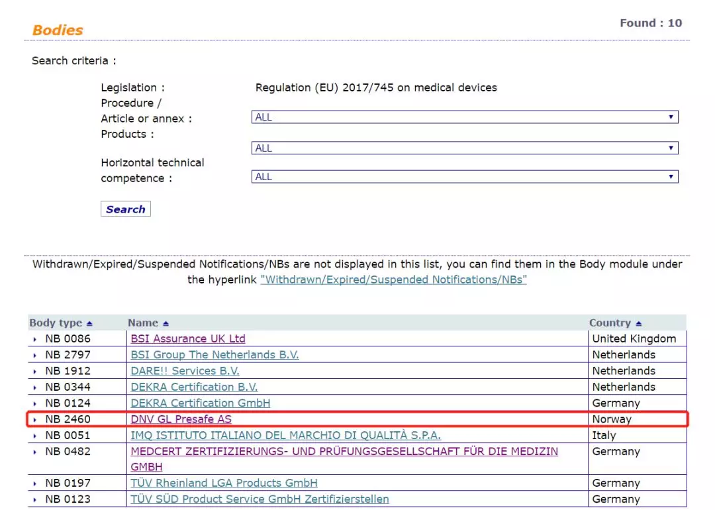Open the Procedure / Article or annex dropdown

pos(465,117)
